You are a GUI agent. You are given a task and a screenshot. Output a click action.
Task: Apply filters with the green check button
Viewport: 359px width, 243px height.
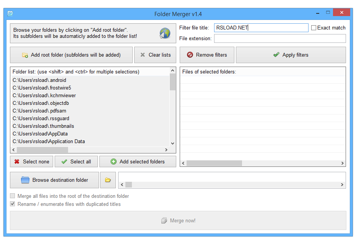click(291, 55)
